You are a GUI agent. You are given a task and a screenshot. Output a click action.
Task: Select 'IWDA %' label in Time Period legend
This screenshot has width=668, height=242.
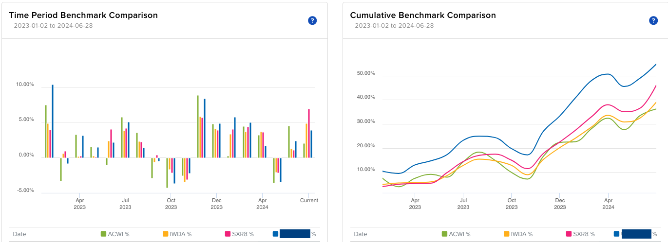coord(181,234)
